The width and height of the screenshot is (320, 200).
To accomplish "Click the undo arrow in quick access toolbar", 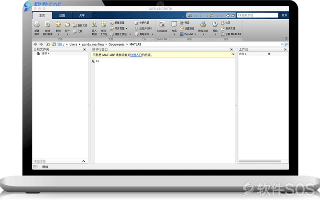I will pyautogui.click(x=217, y=15).
